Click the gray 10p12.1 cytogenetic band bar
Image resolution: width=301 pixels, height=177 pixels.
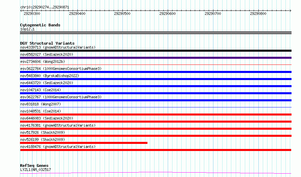tap(156, 33)
